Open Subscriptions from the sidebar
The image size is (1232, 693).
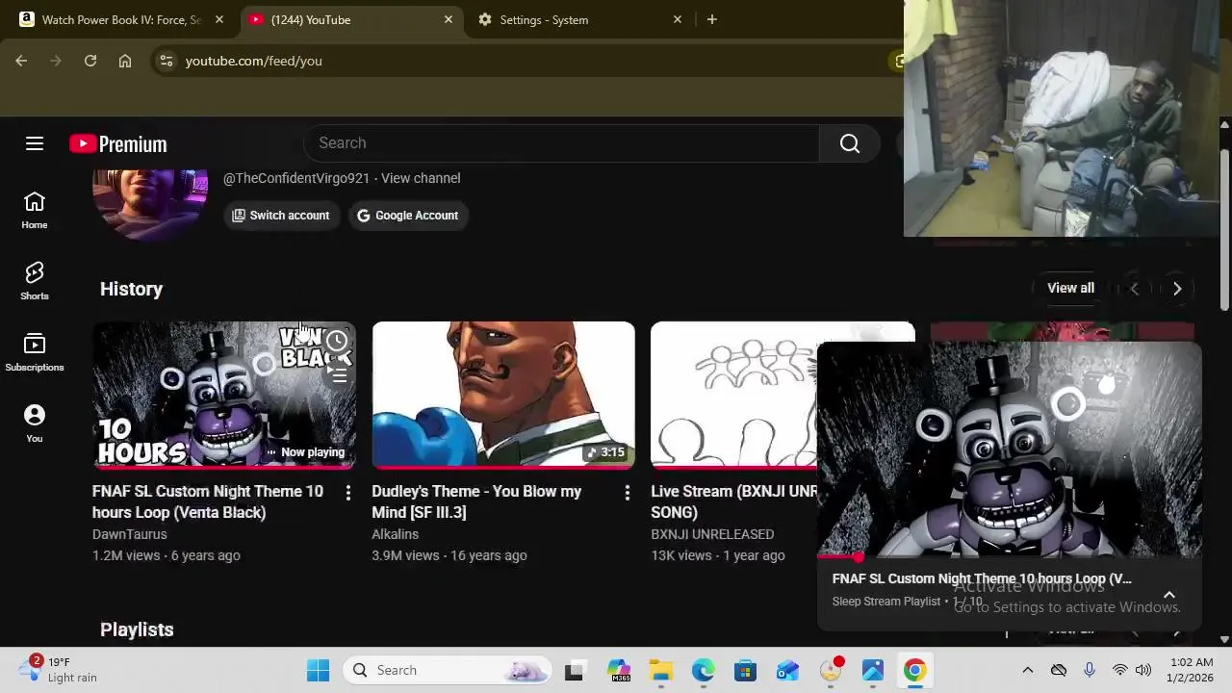point(35,352)
